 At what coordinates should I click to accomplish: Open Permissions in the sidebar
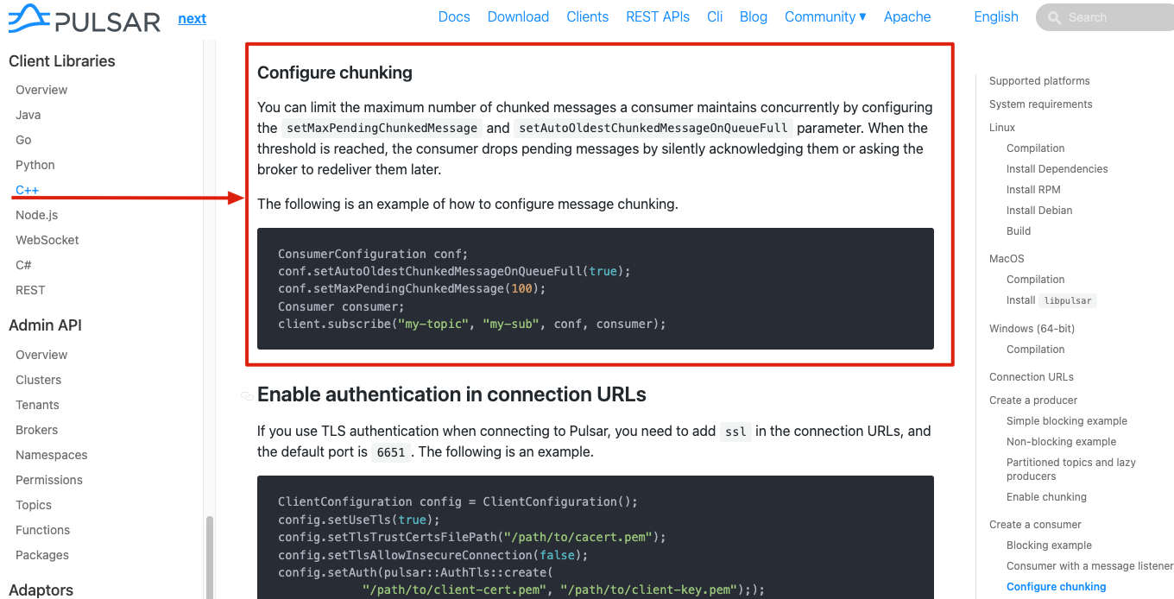[49, 480]
